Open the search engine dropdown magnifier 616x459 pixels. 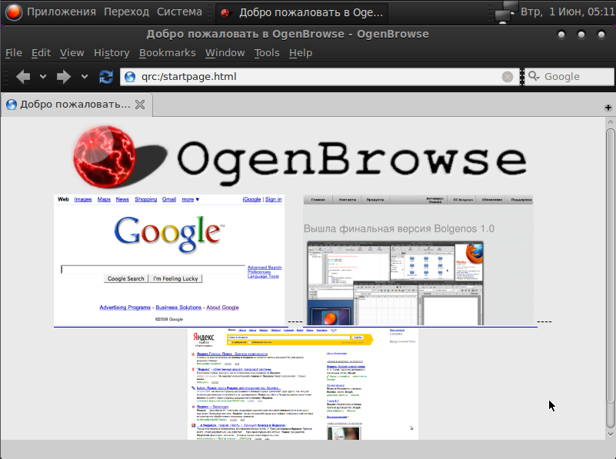[534, 76]
